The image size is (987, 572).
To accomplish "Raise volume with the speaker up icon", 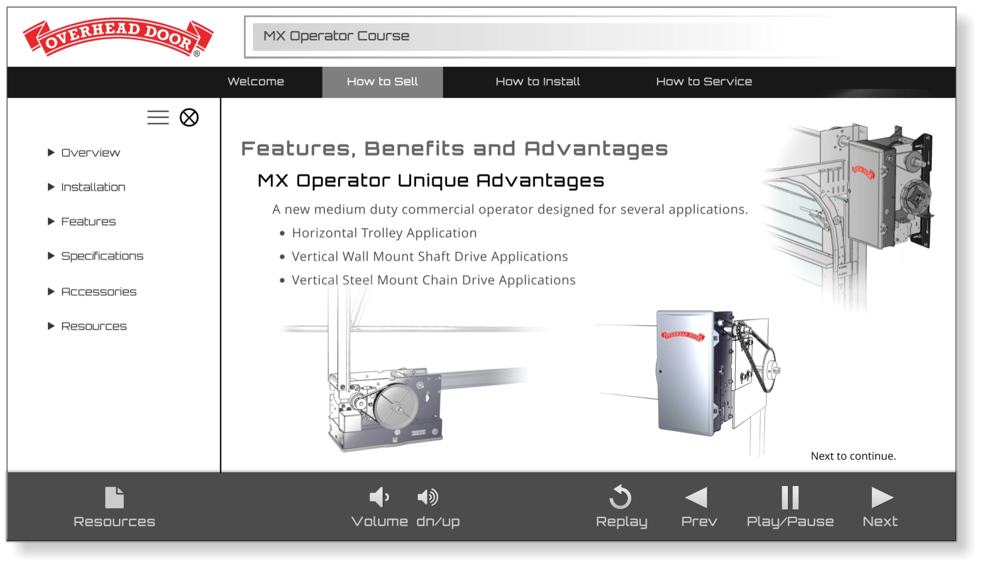I will pos(428,497).
